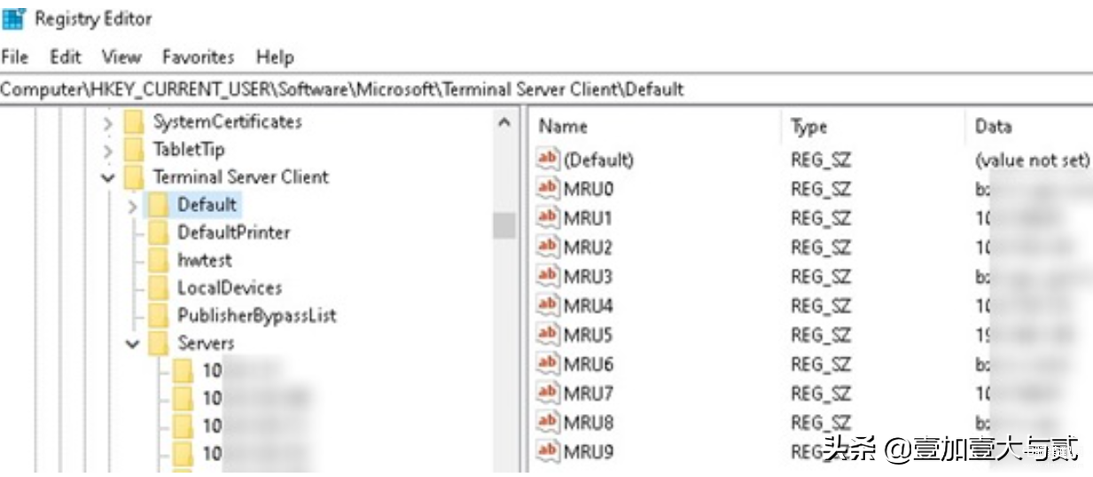Expand the SystemCertificates key
Viewport: 1093px width, 477px height.
click(x=108, y=122)
